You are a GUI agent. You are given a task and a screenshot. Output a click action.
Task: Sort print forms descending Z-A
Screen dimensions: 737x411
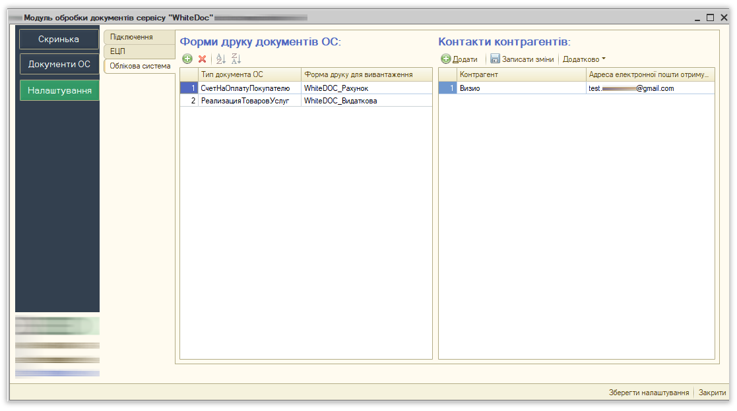(x=236, y=59)
